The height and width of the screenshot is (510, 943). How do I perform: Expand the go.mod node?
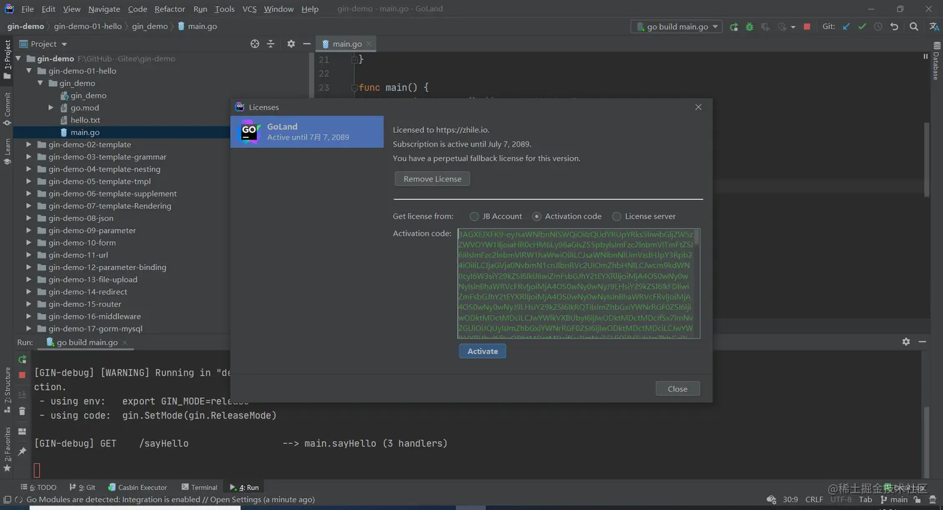point(51,108)
